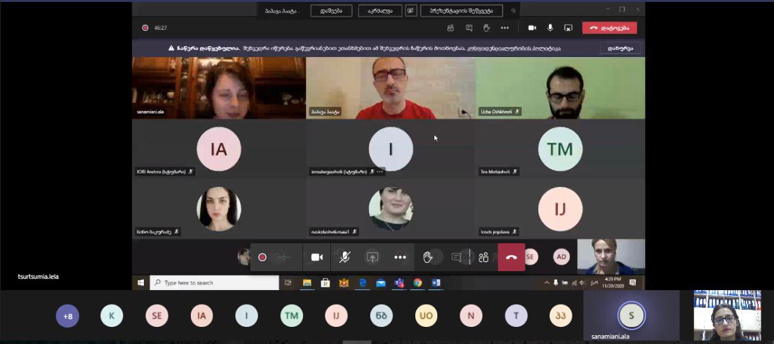Image resolution: width=774 pixels, height=344 pixels.
Task: Open the participants panel in top toolbar
Action: click(451, 28)
